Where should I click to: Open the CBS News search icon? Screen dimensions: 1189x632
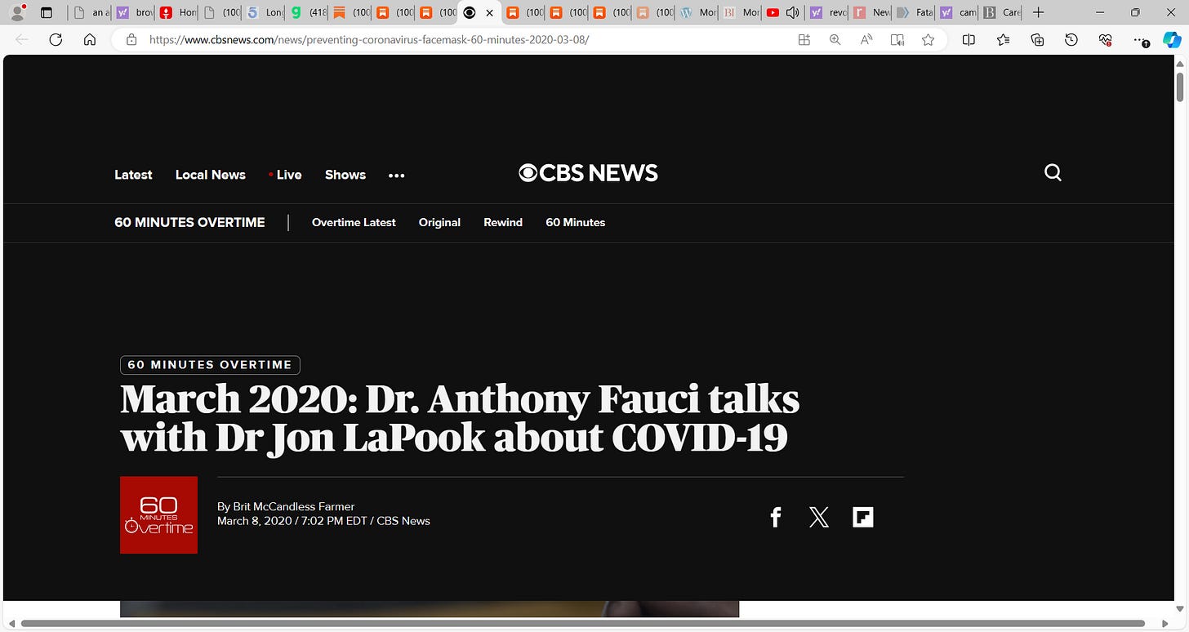pyautogui.click(x=1053, y=172)
